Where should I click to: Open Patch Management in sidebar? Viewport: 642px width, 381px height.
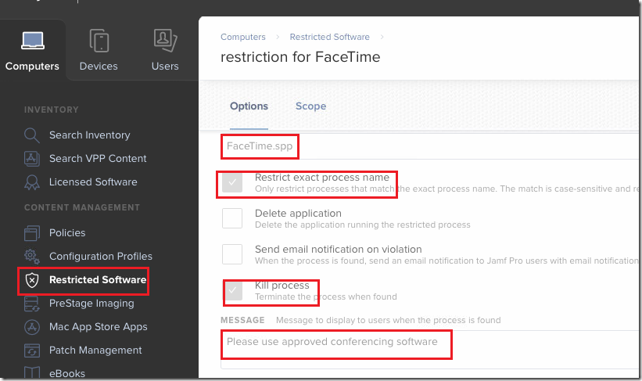click(95, 350)
